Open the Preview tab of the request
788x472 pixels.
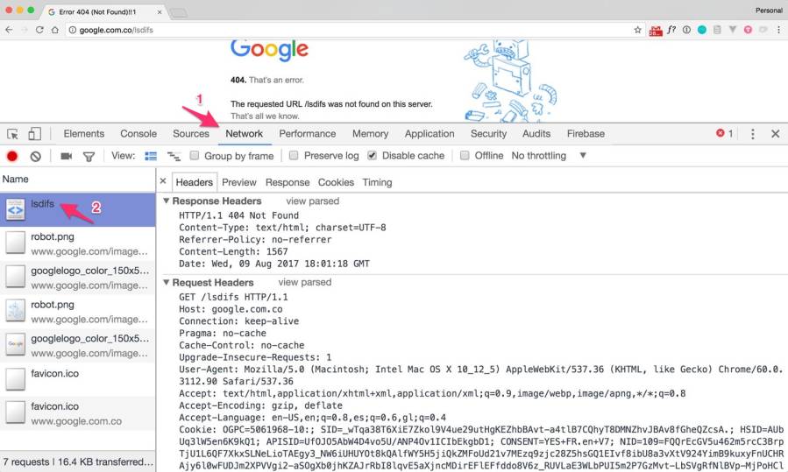click(x=238, y=182)
